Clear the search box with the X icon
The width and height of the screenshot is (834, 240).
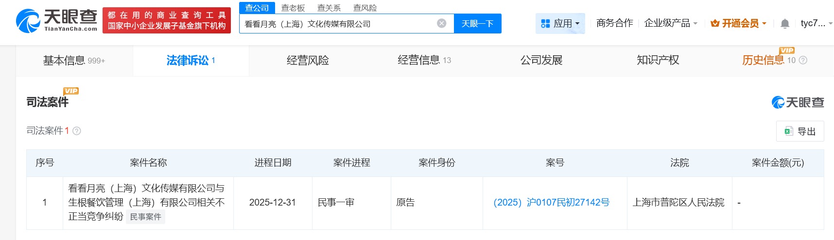click(x=442, y=23)
